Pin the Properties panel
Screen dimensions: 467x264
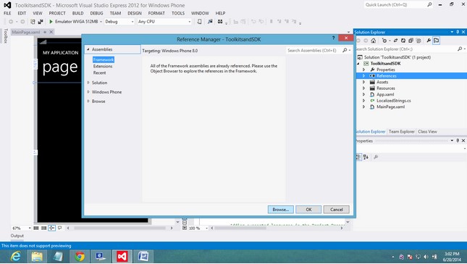coord(458,141)
